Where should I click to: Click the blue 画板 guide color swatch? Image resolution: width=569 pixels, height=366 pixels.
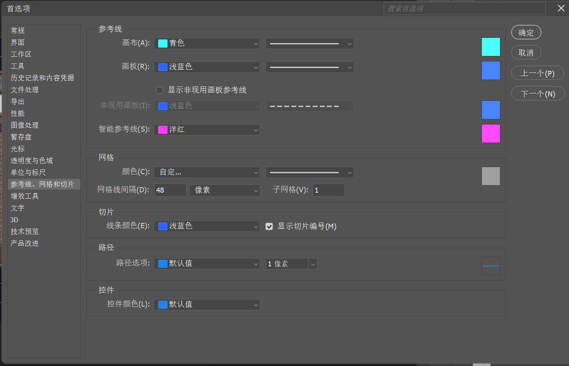(x=491, y=71)
